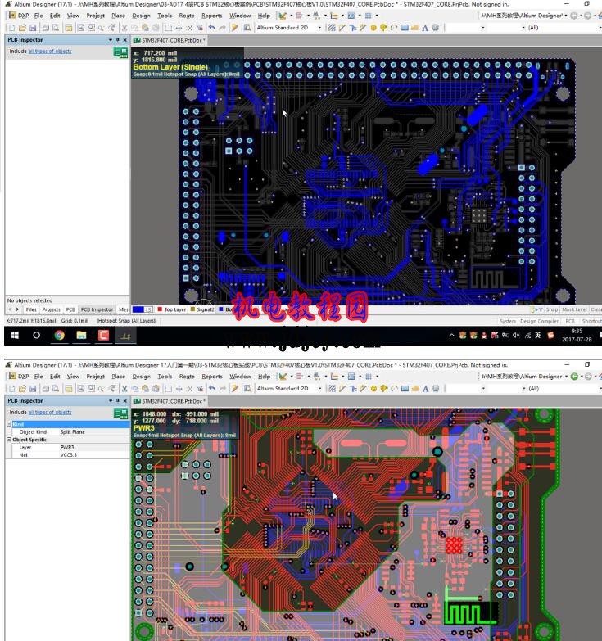Screen dimensions: 602x641
Task: Click Mask Level button in Bottom Layer window
Action: click(574, 310)
